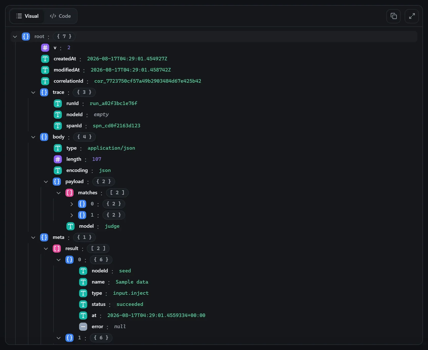The image size is (428, 350).
Task: Click the array icon beside result
Action: point(57,249)
